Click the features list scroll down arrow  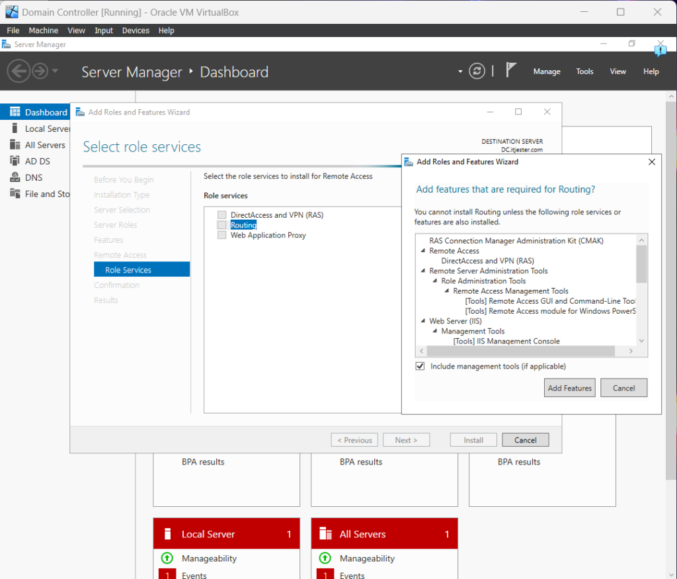[641, 341]
